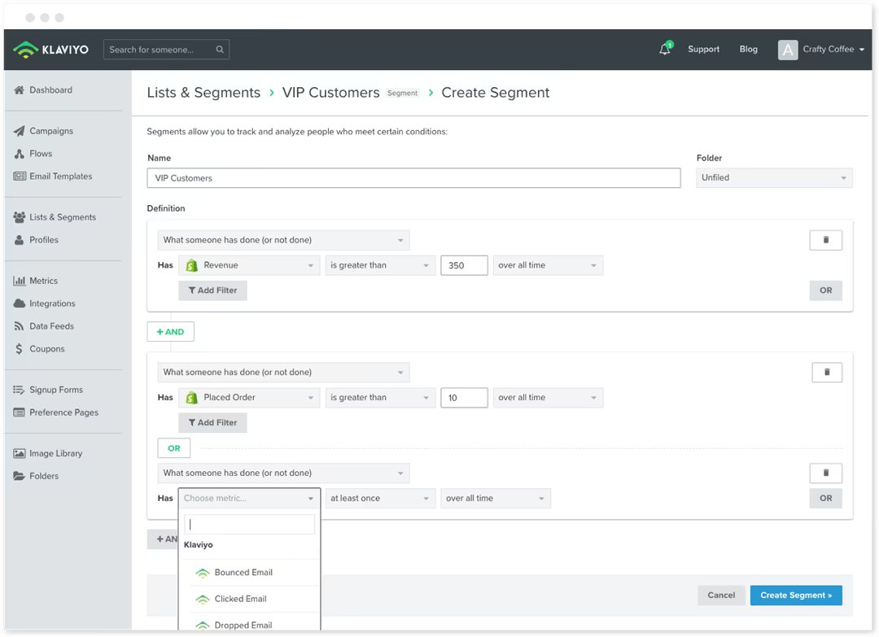Image resolution: width=879 pixels, height=637 pixels.
Task: Open the 'at least once' dropdown
Action: coord(381,498)
